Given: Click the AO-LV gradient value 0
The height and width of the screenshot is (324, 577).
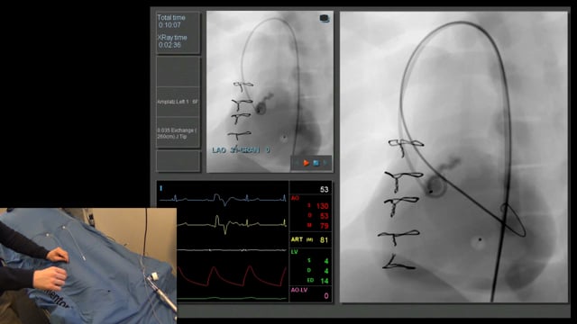Looking at the screenshot, I should [326, 296].
